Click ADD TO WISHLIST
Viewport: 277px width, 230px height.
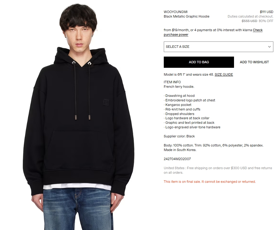[254, 62]
